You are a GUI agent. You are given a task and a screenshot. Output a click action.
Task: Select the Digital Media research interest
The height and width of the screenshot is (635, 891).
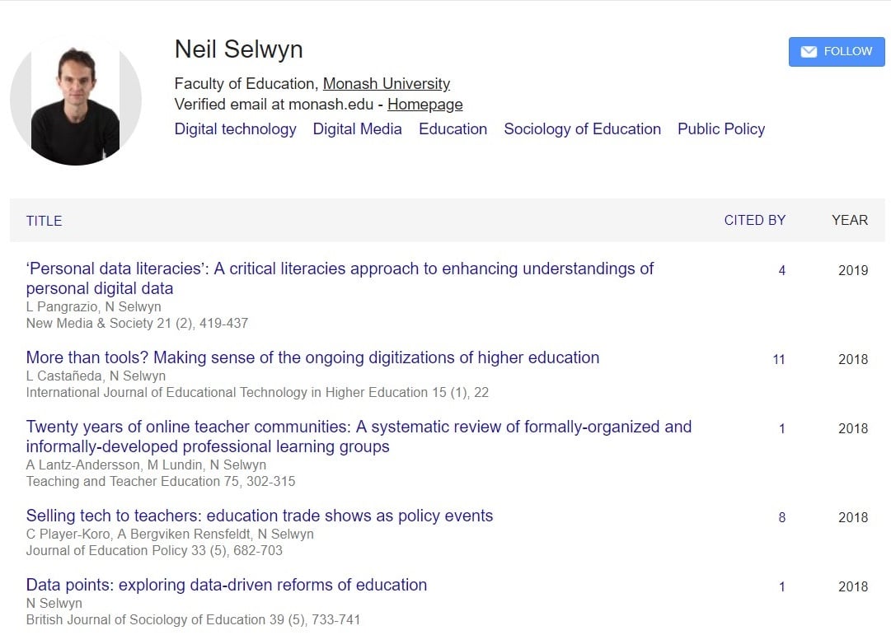click(357, 129)
